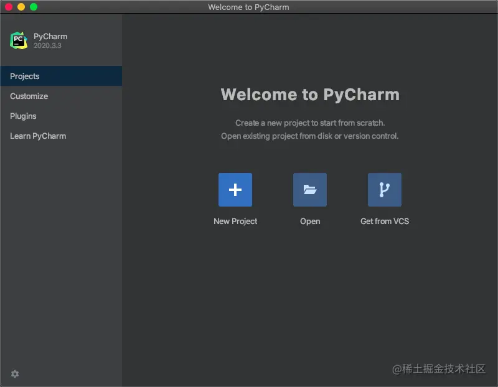
Task: Click the New Project label
Action: click(235, 221)
